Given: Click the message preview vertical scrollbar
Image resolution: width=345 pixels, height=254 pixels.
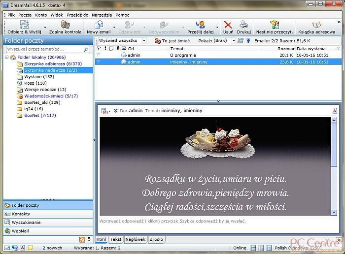Looking at the screenshot, I should click(x=334, y=162).
